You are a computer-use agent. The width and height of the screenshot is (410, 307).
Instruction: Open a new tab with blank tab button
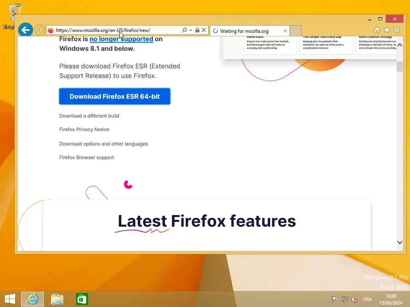[296, 31]
